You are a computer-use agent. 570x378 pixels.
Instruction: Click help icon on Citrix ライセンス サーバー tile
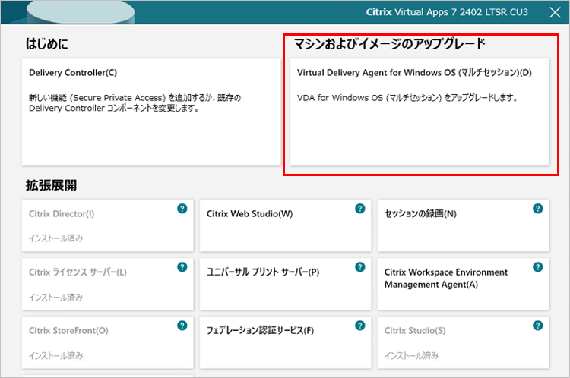tap(182, 267)
